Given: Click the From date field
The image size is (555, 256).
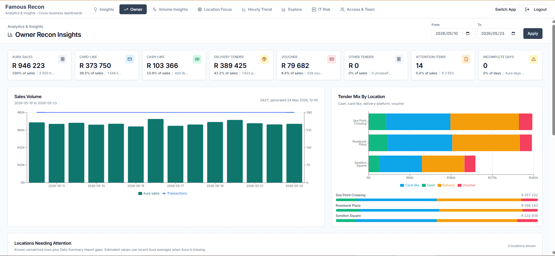Looking at the screenshot, I should coord(453,33).
